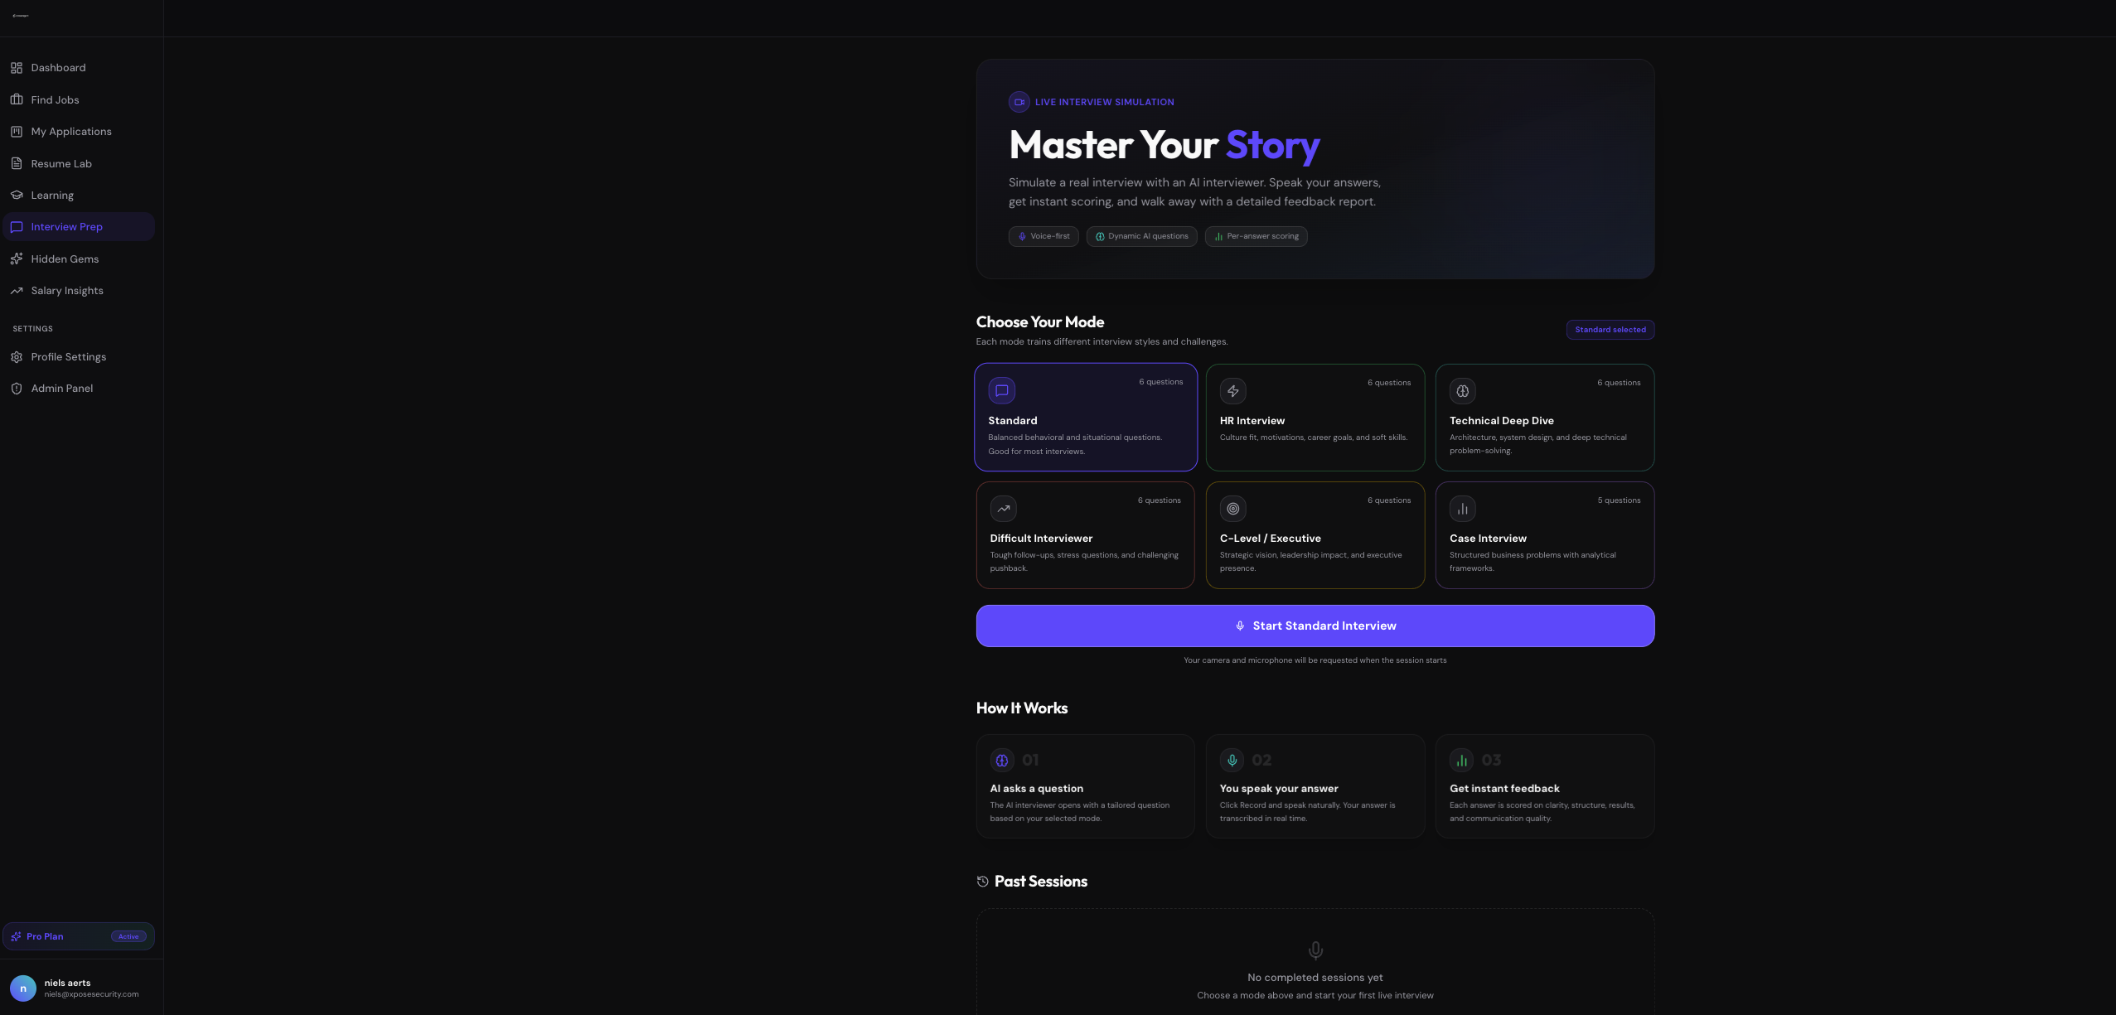This screenshot has height=1015, width=2116.
Task: Select the C-Level / Executive mode card
Action: tap(1315, 535)
